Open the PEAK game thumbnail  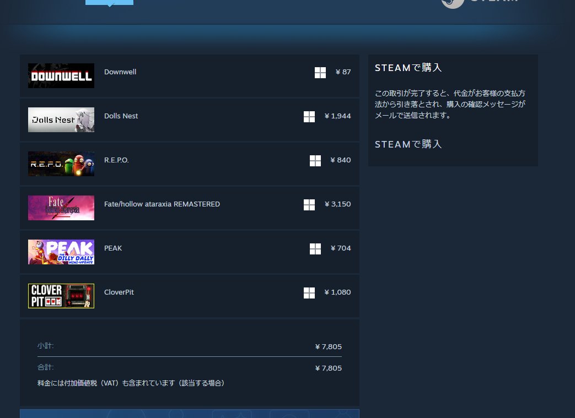click(61, 252)
